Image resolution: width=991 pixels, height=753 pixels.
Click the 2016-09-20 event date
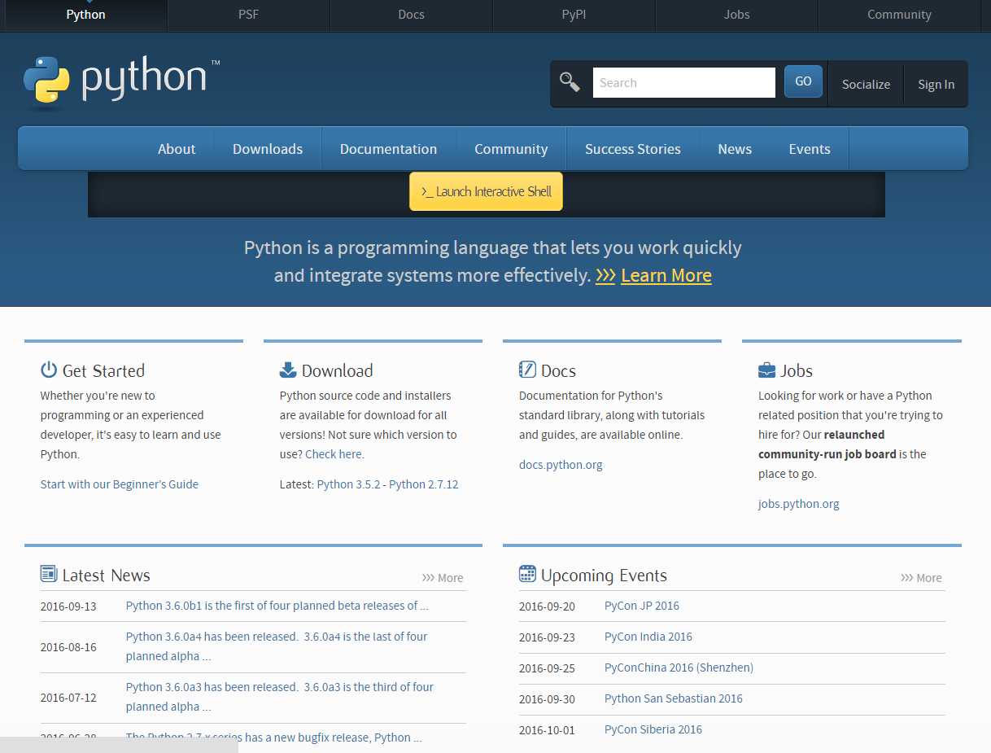coord(547,606)
